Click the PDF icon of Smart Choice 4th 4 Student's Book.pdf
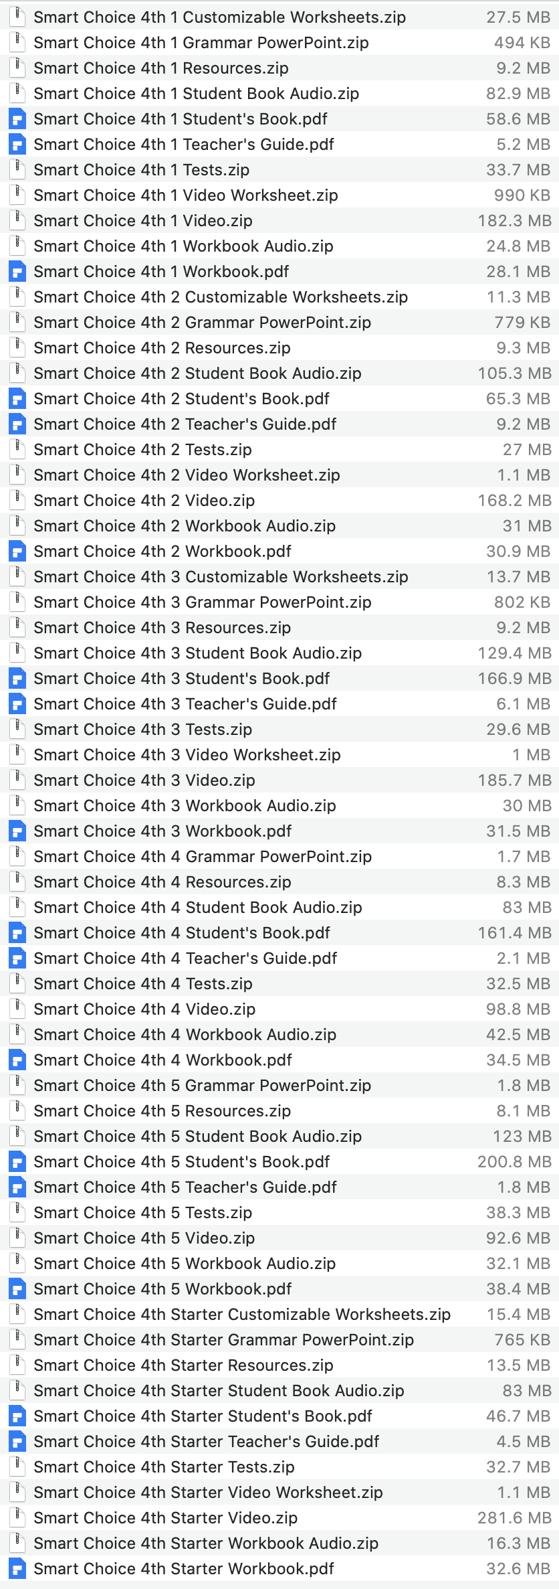Image resolution: width=559 pixels, height=1589 pixels. [x=17, y=933]
